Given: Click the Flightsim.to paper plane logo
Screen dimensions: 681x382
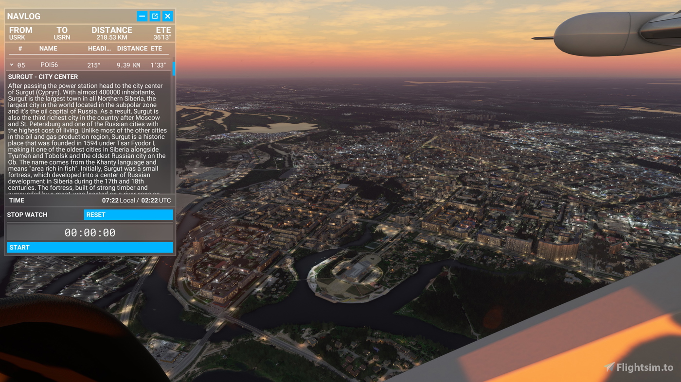Looking at the screenshot, I should tap(609, 367).
